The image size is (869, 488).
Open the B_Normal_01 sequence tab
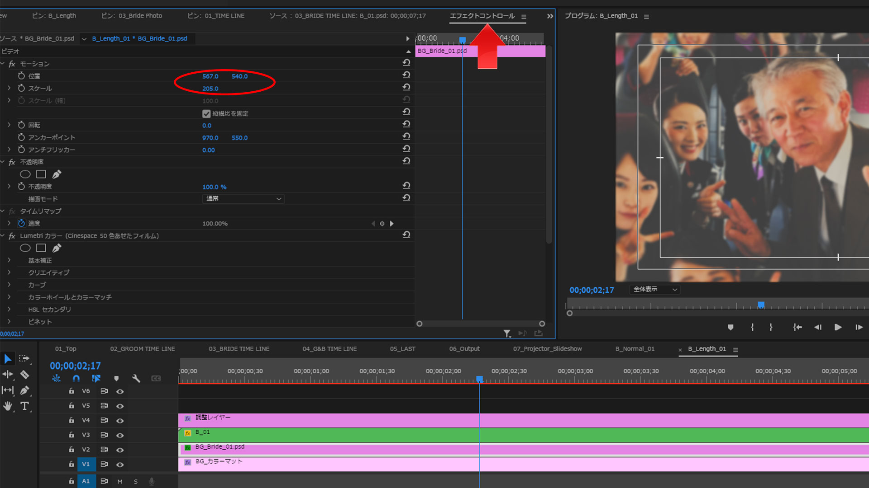click(635, 349)
